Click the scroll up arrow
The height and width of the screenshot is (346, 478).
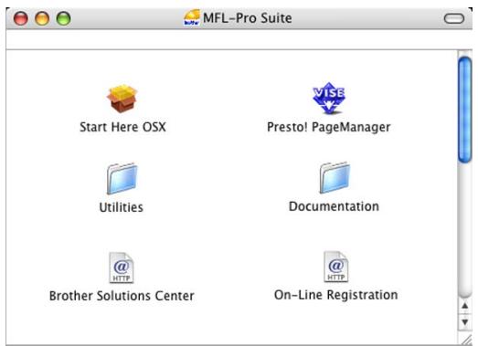[x=465, y=306]
